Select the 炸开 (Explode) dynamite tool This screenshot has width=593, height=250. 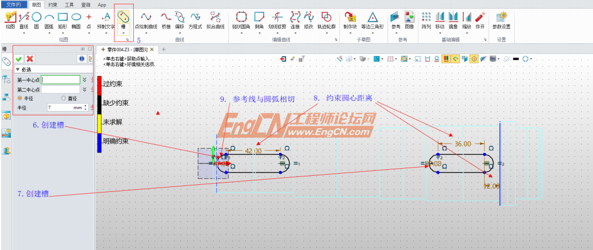[x=480, y=20]
